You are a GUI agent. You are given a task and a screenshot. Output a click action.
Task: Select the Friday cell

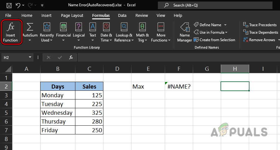tap(58, 130)
